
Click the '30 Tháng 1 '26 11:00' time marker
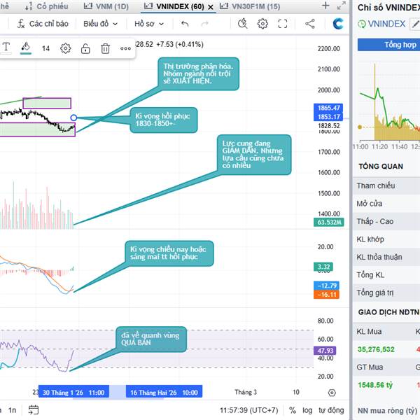point(73,393)
